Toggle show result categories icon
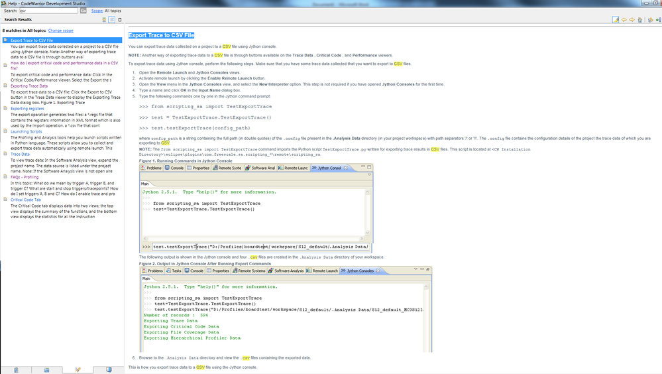Image resolution: width=662 pixels, height=374 pixels. 104,19
